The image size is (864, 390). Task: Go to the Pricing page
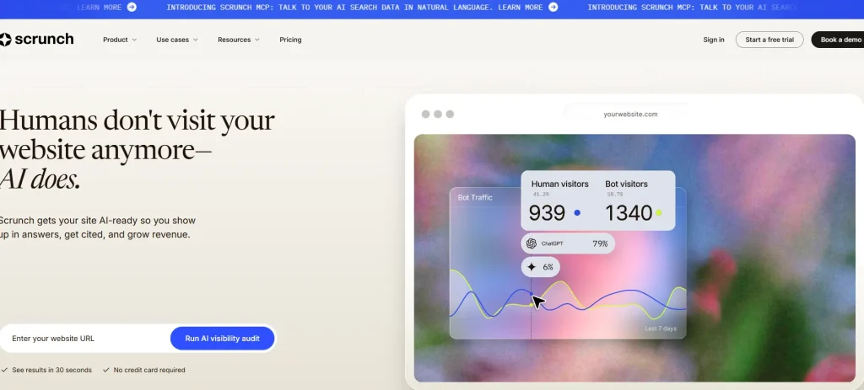290,40
